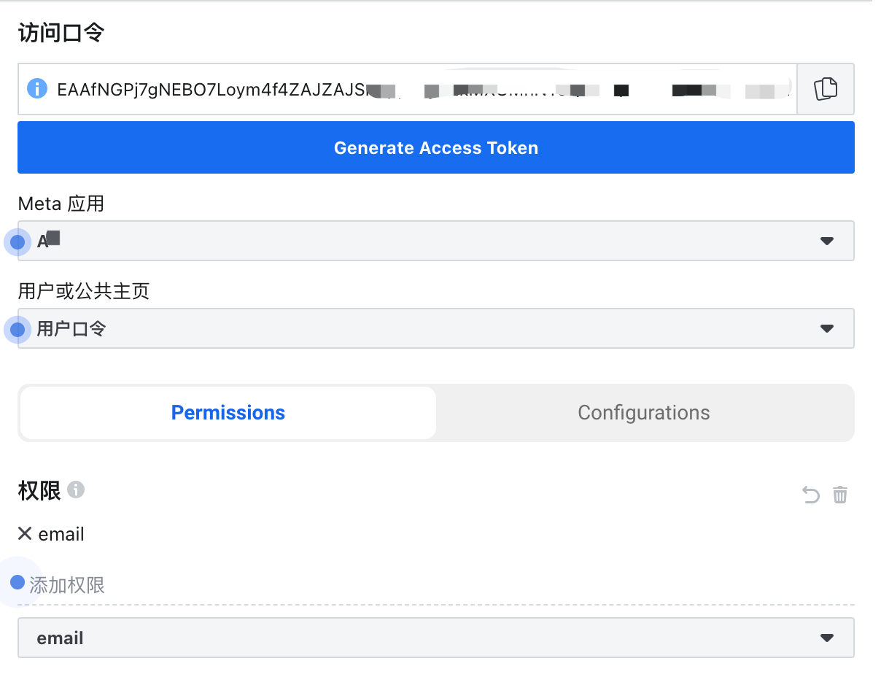Select the email permission label text
This screenshot has height=677, width=881.
click(61, 533)
